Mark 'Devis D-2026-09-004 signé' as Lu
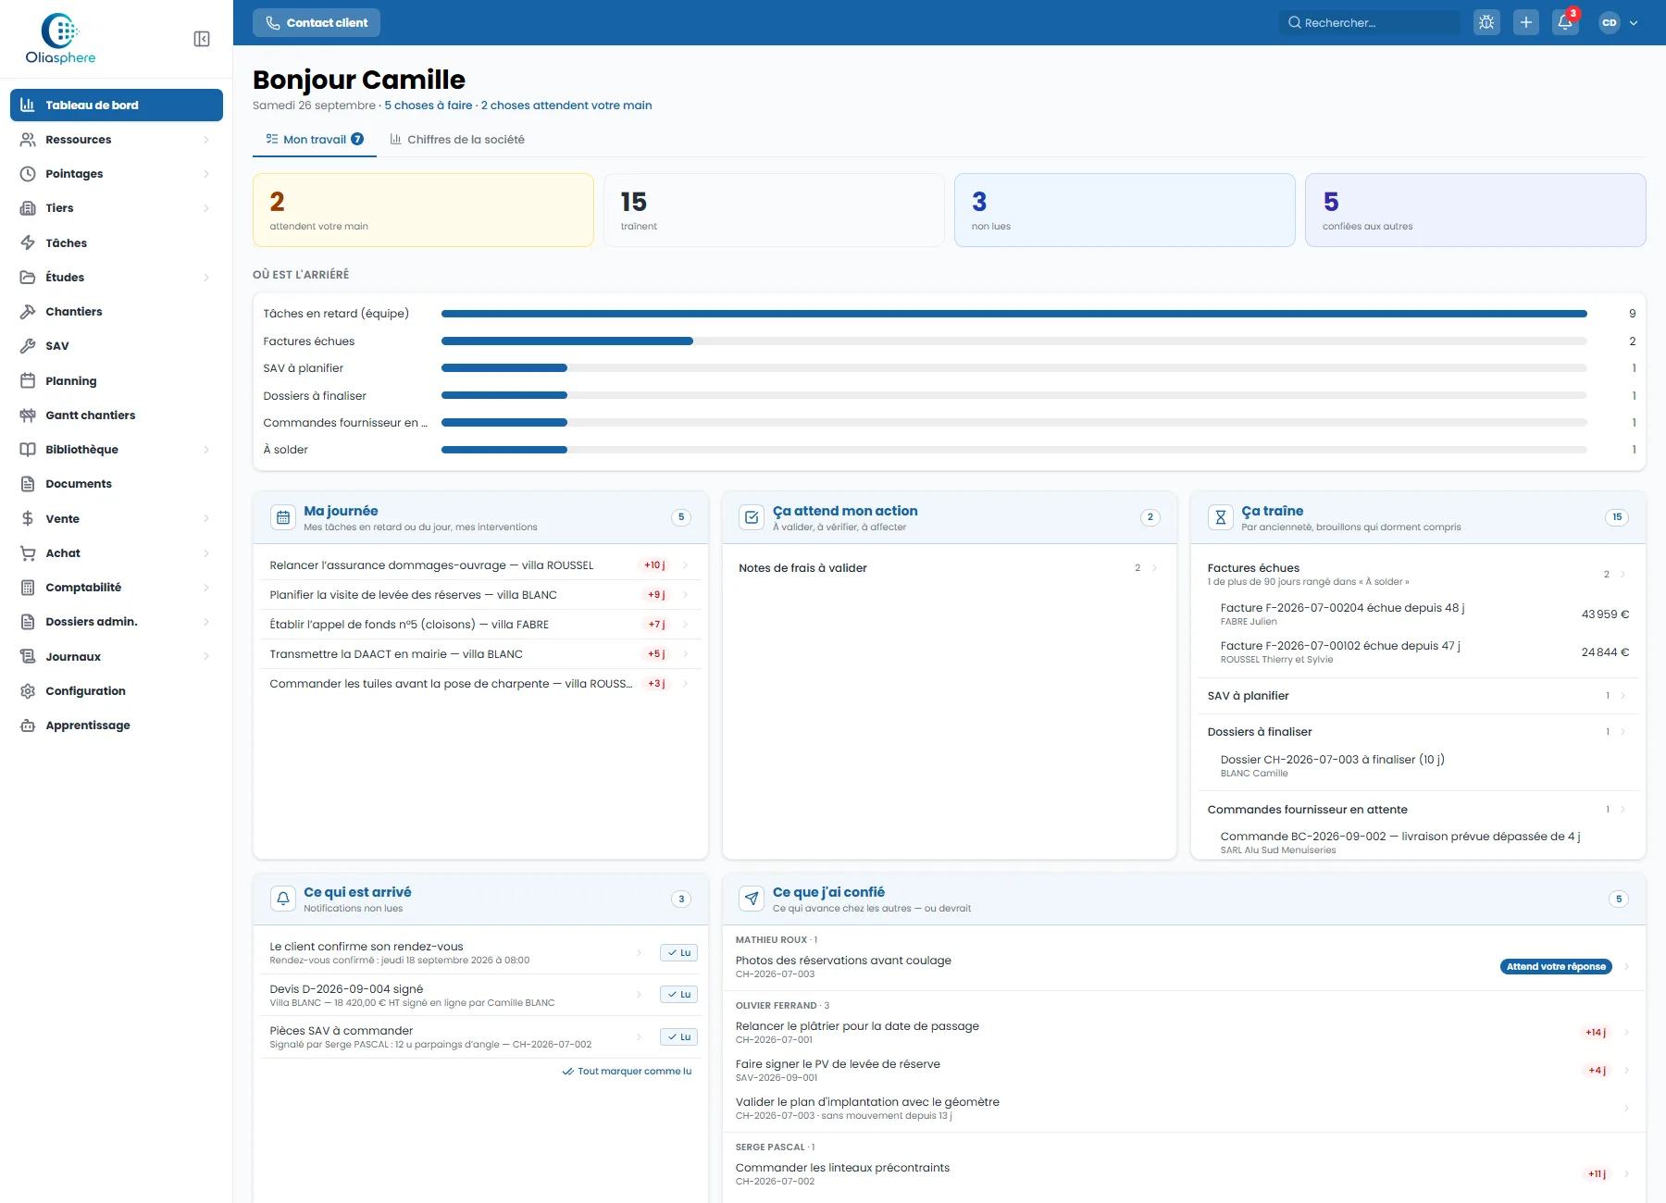This screenshot has width=1666, height=1203. 678,995
